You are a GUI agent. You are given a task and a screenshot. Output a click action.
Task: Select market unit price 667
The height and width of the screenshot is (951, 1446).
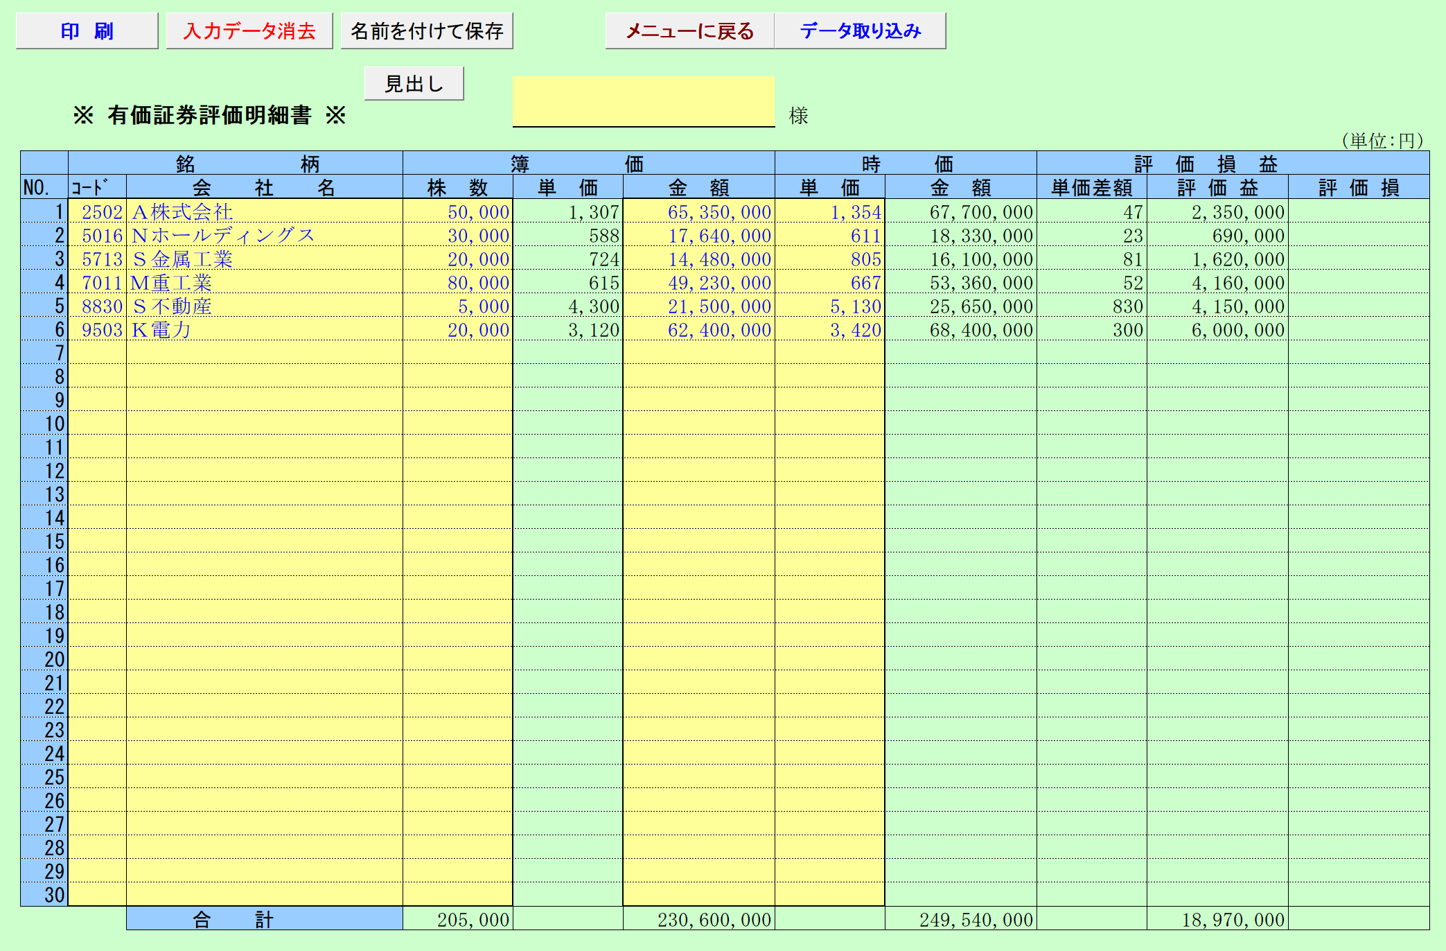click(829, 282)
